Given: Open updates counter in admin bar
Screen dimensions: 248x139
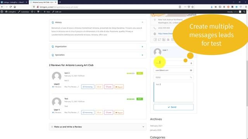Looking at the screenshot, I should [x=33, y=12].
